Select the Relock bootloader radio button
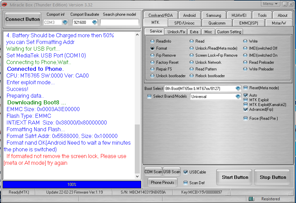 pos(192,76)
